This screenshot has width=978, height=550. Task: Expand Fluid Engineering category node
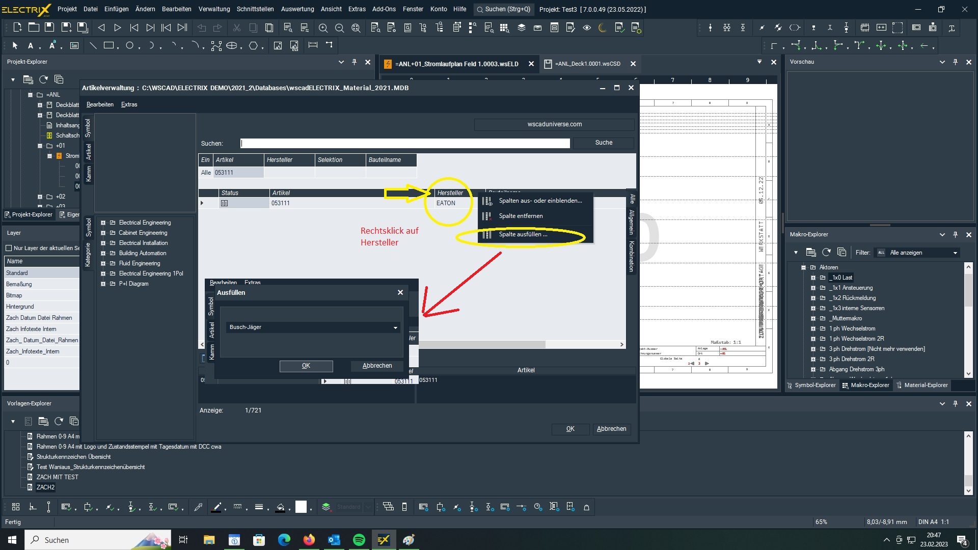pos(103,263)
